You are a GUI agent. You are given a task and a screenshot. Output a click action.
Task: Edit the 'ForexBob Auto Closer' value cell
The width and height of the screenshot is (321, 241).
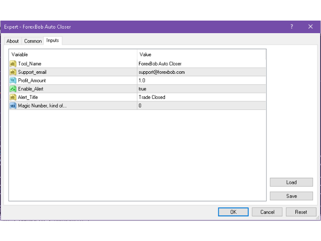tap(202, 64)
